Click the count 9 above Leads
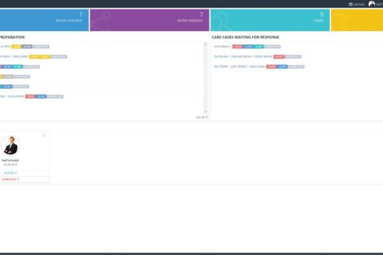The height and width of the screenshot is (255, 383). point(322,15)
